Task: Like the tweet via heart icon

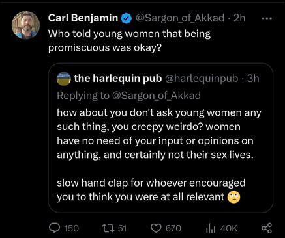Action: point(156,228)
